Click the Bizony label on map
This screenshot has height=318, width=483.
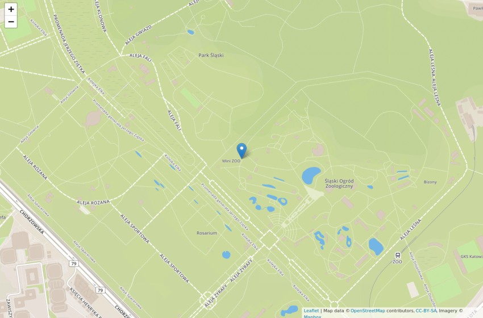tap(430, 182)
